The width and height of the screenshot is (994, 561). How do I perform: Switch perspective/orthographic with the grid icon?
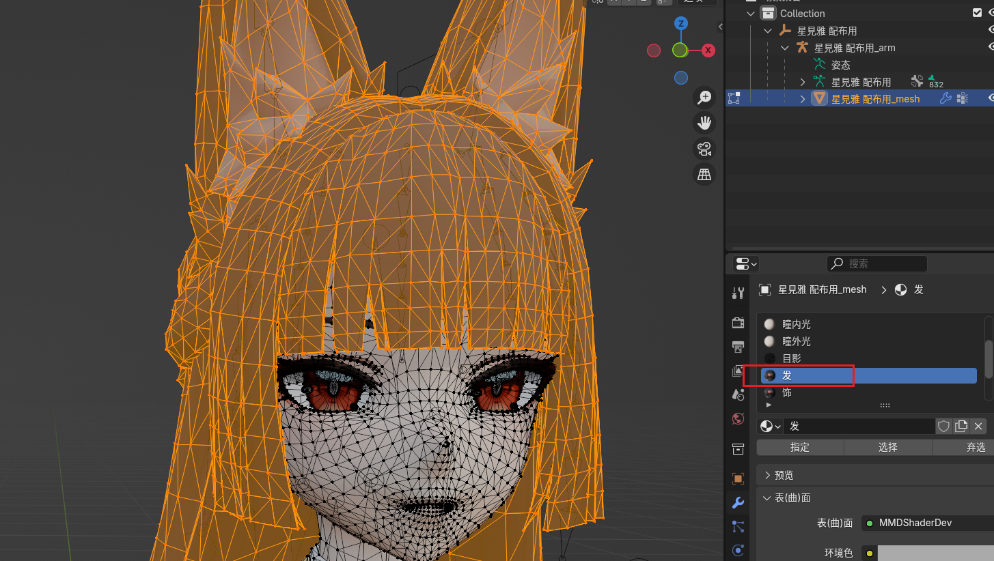tap(704, 175)
